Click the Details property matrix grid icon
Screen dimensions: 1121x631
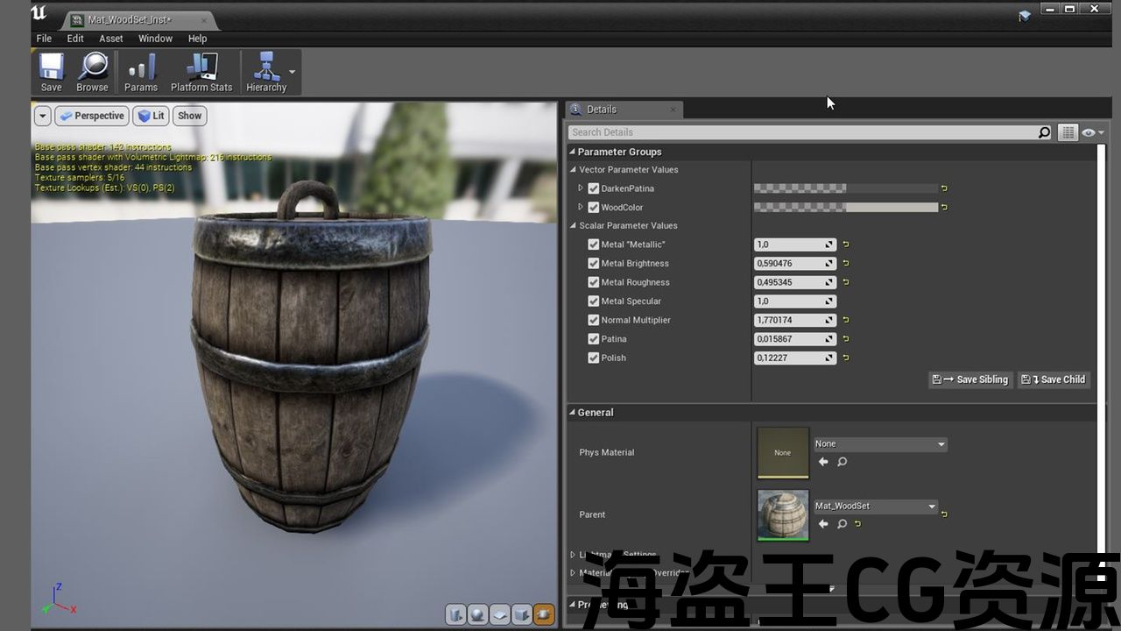click(x=1068, y=132)
